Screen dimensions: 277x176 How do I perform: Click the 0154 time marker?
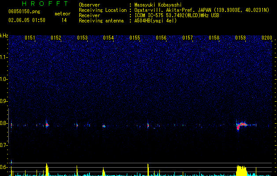(108, 38)
